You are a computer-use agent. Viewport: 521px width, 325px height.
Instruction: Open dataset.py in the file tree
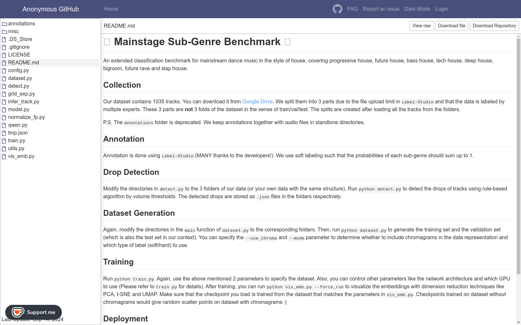point(20,78)
